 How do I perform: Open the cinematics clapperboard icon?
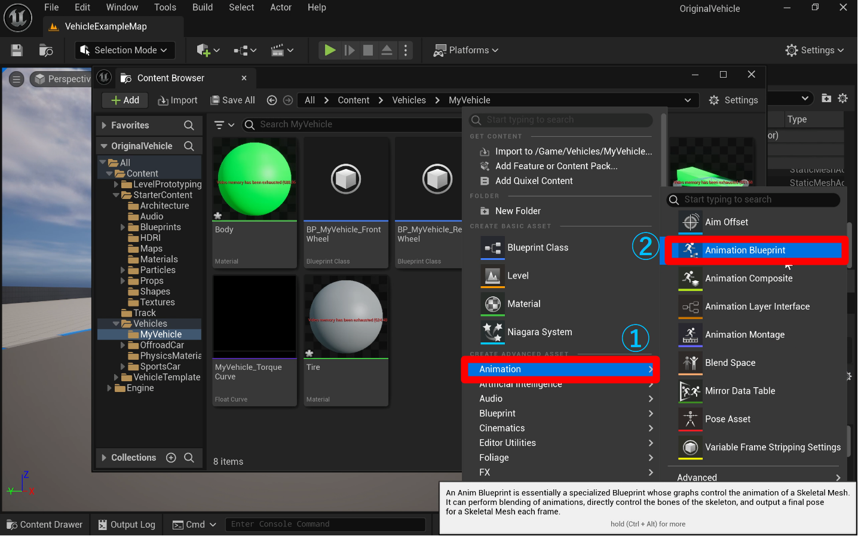282,50
